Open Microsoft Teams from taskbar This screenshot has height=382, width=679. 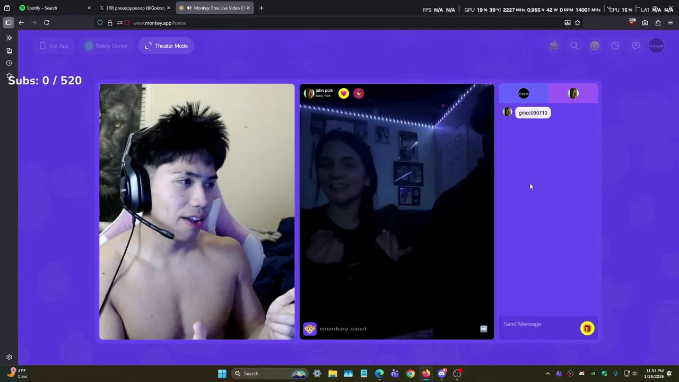(x=395, y=374)
